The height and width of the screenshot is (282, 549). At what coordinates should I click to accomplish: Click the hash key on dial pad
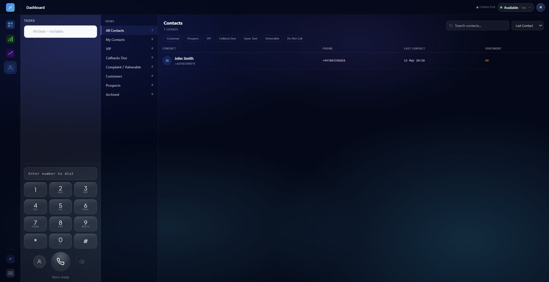(85, 241)
